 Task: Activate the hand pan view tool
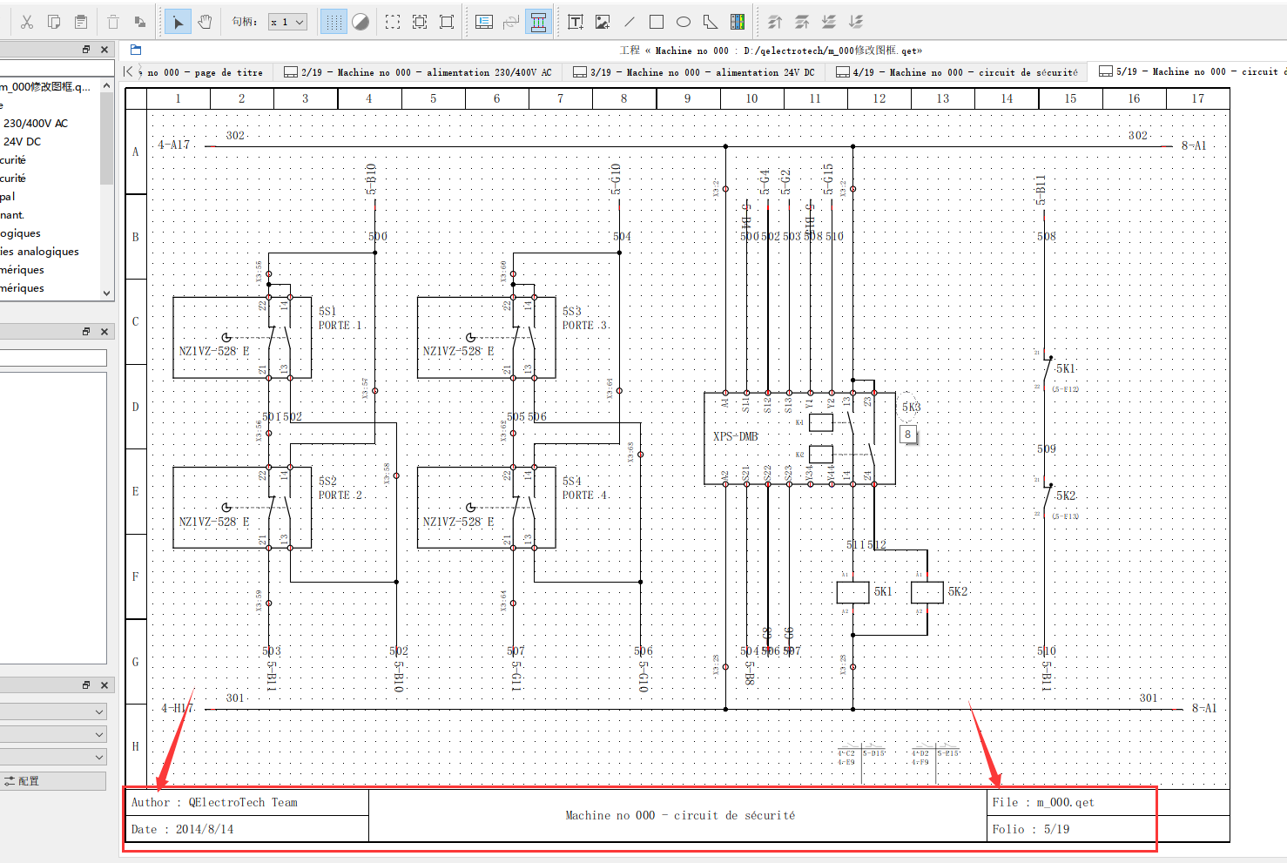[x=205, y=22]
